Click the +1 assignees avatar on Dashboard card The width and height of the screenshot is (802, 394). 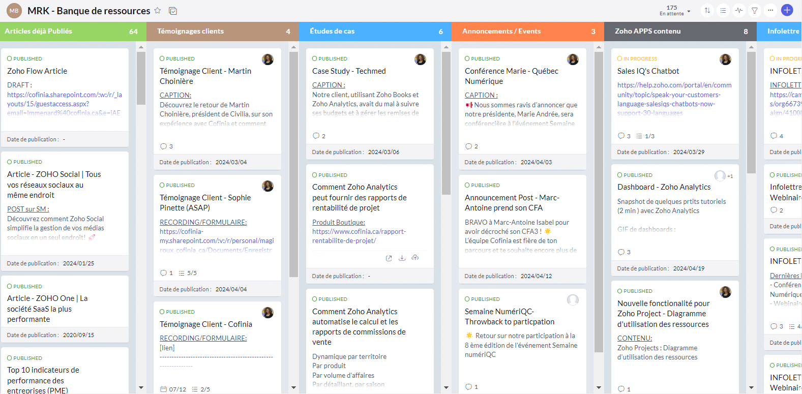pyautogui.click(x=723, y=176)
